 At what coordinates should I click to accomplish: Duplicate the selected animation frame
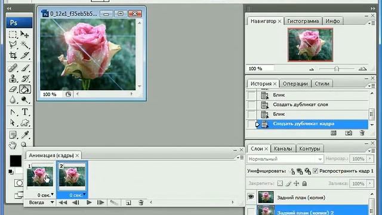point(128,202)
